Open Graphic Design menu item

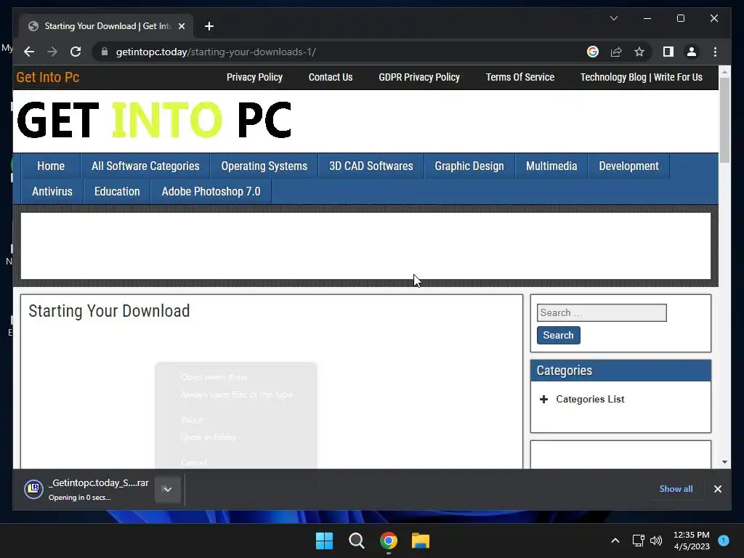(x=469, y=166)
